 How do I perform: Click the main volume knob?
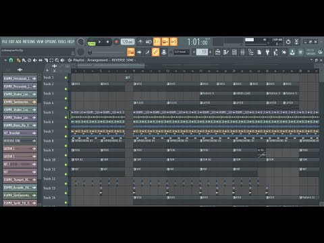click(x=80, y=42)
